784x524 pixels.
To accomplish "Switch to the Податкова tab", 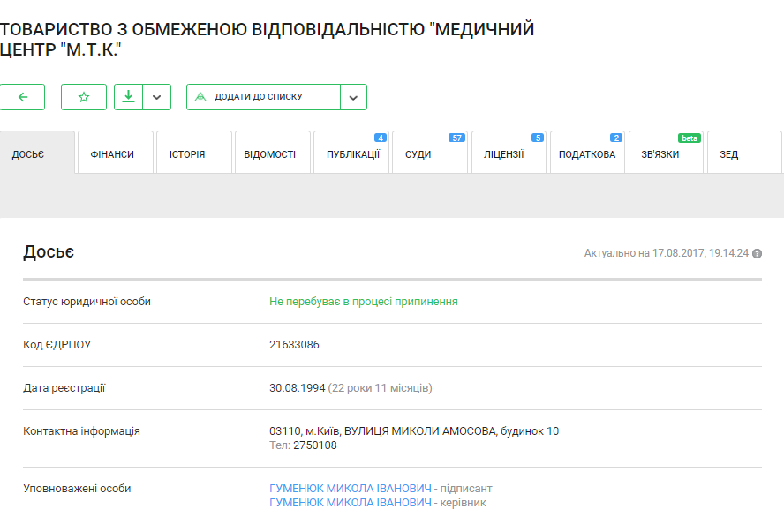I will pyautogui.click(x=587, y=154).
